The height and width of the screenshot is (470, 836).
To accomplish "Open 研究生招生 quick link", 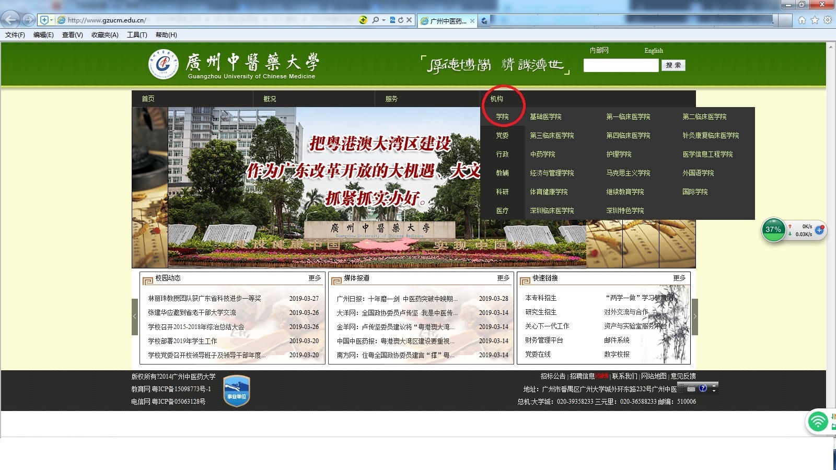I will pyautogui.click(x=541, y=312).
